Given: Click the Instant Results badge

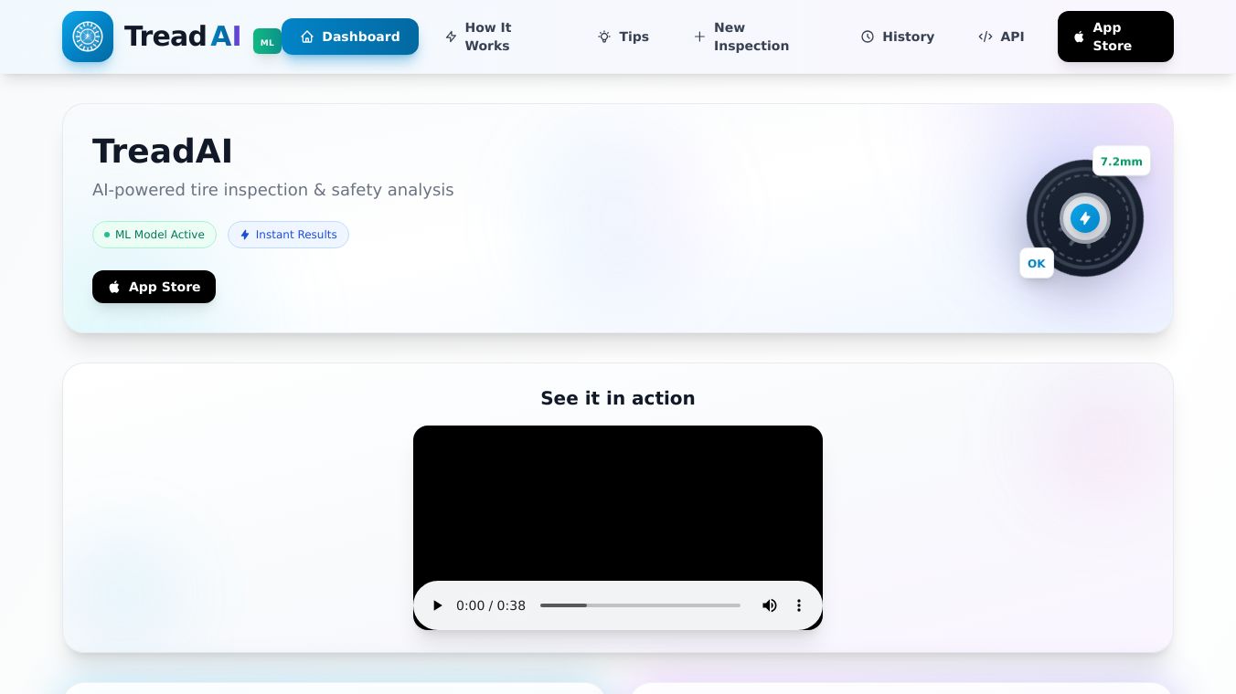Looking at the screenshot, I should coord(288,235).
